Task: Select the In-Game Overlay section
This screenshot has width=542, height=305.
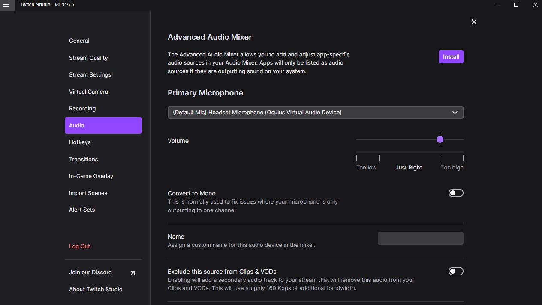Action: tap(91, 176)
